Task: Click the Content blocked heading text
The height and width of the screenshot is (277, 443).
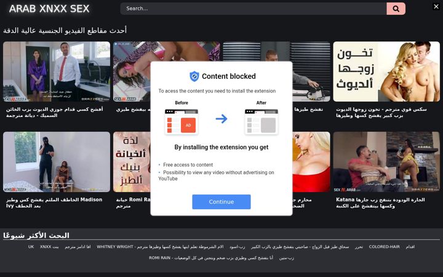Action: pos(228,76)
